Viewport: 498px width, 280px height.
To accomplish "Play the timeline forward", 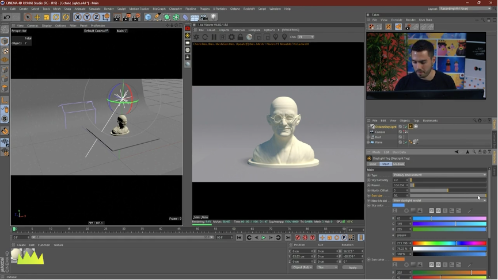I will point(264,237).
